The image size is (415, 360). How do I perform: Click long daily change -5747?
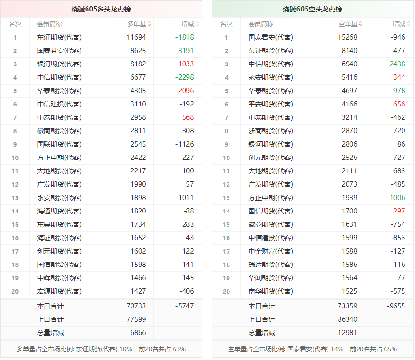(185, 306)
